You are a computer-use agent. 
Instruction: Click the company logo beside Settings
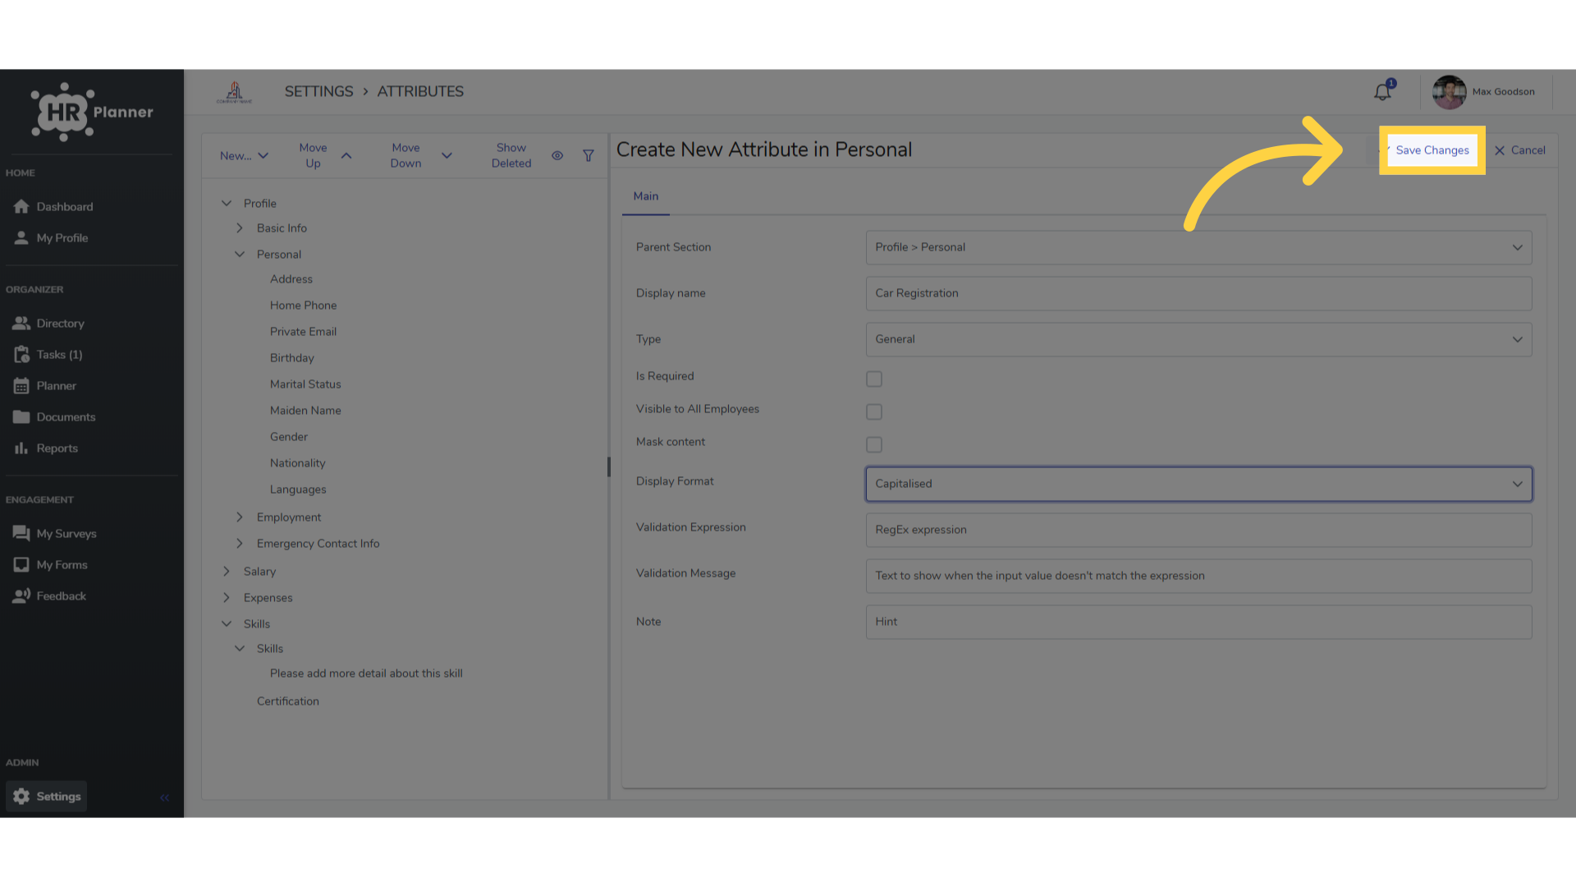234,92
